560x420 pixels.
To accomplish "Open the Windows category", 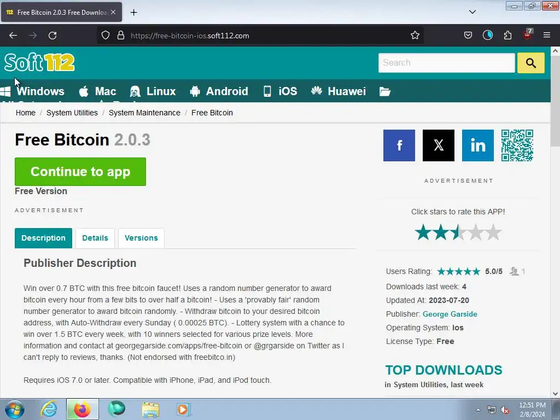I will tap(32, 91).
